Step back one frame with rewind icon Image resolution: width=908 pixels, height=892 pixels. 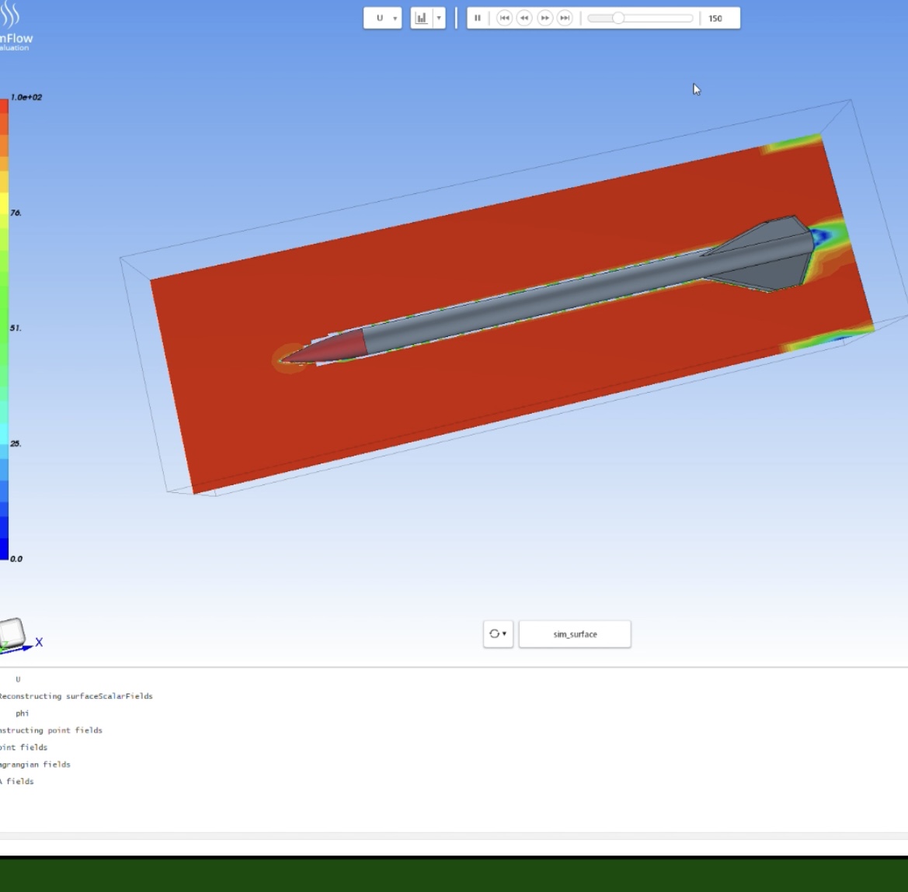click(524, 18)
